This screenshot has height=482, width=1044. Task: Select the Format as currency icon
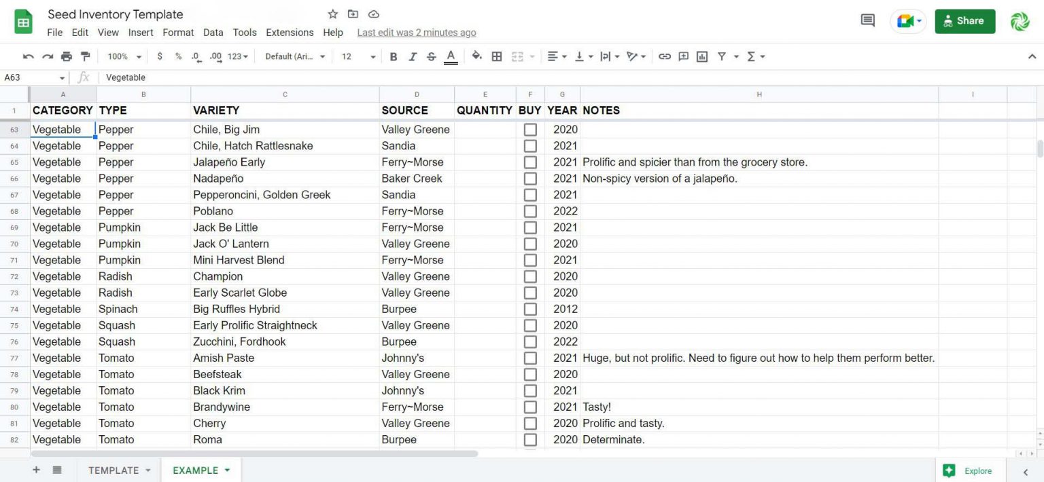click(160, 56)
